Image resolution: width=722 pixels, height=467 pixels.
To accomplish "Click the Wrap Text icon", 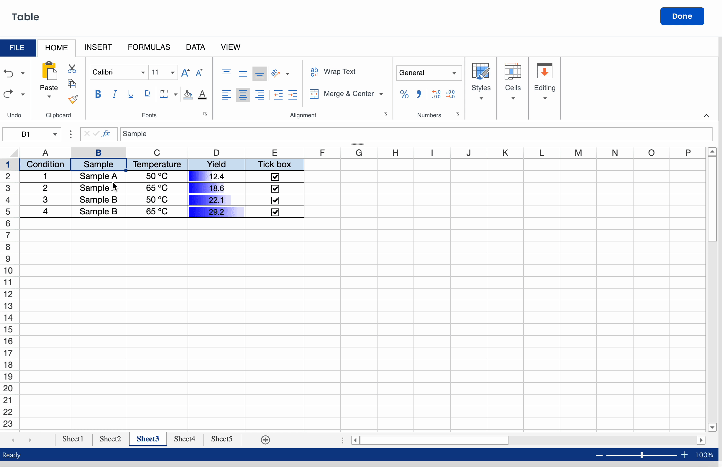I will (x=314, y=72).
